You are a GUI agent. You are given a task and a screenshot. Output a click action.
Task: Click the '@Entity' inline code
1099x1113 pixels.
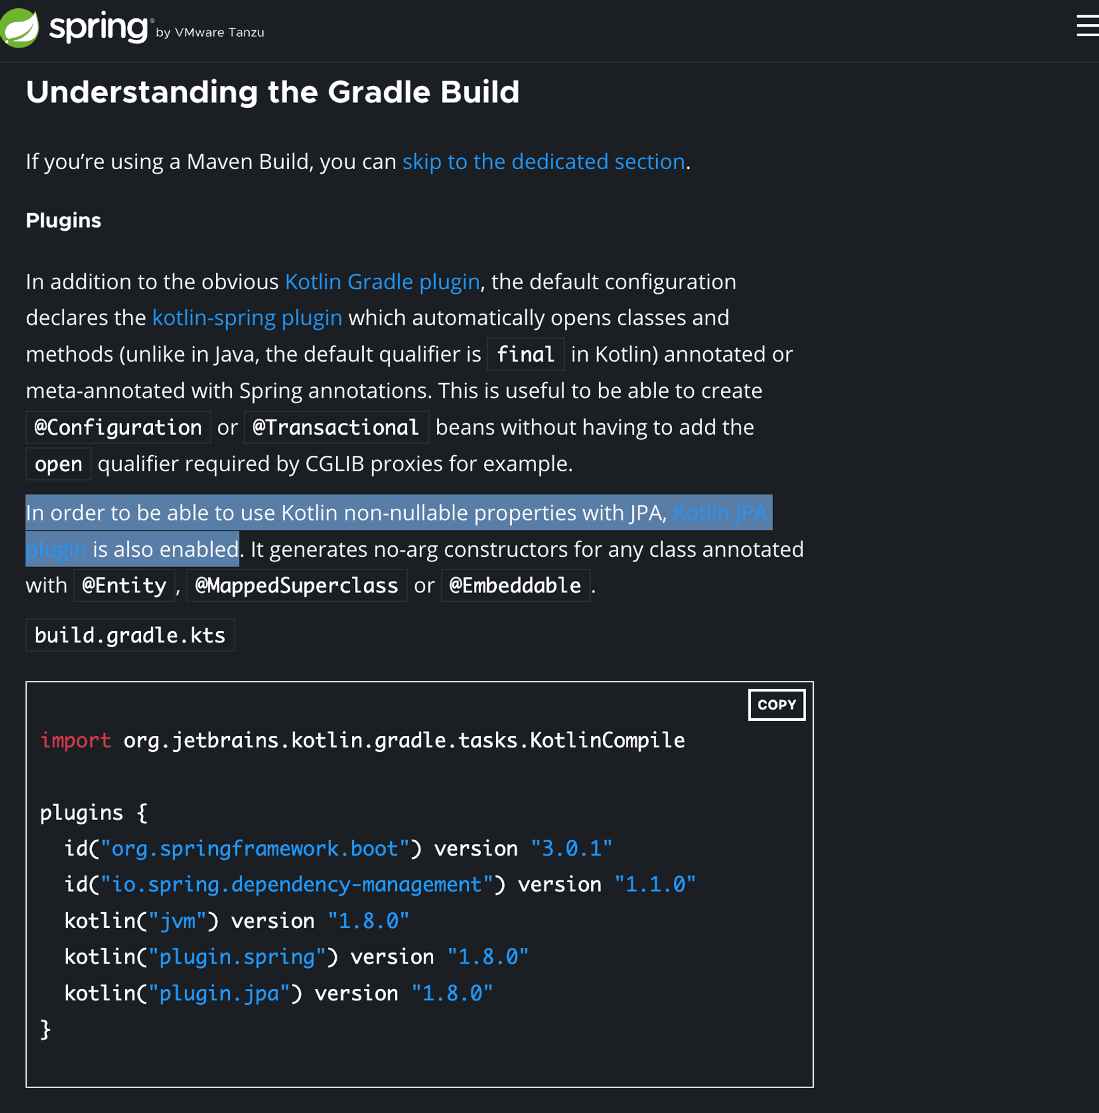pyautogui.click(x=125, y=585)
